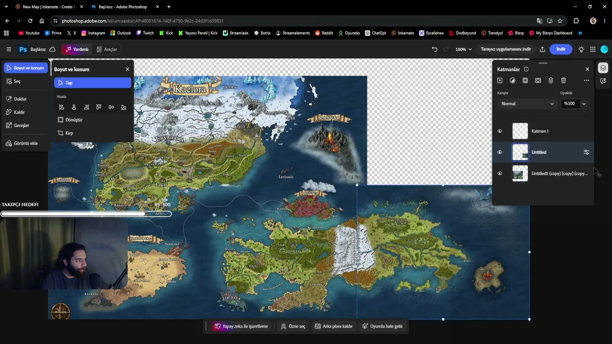Add a new layer in Katmanlar panel
612x344 pixels.
(500, 80)
